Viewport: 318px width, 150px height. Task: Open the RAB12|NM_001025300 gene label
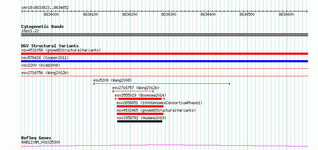coord(41,142)
